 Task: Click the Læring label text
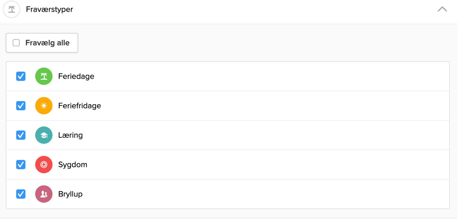tap(70, 135)
